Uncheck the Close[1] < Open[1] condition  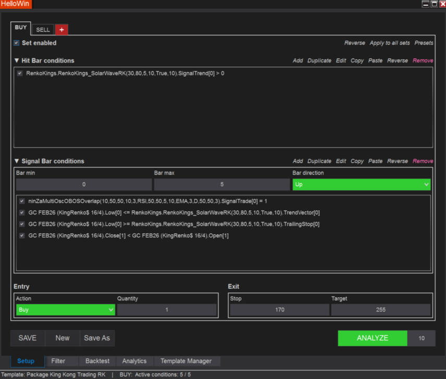22,236
